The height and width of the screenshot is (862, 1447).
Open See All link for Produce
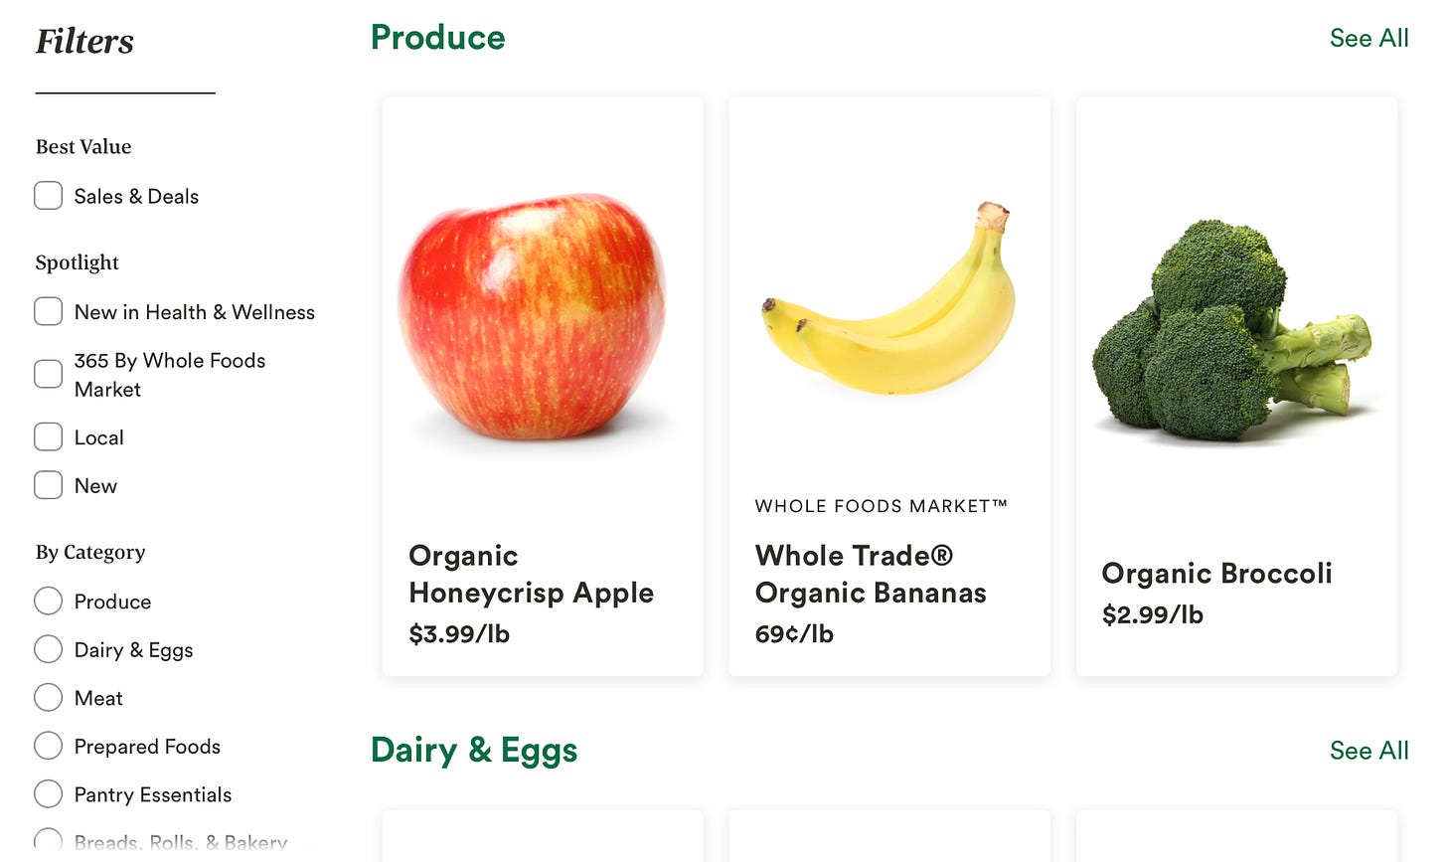[x=1368, y=38]
